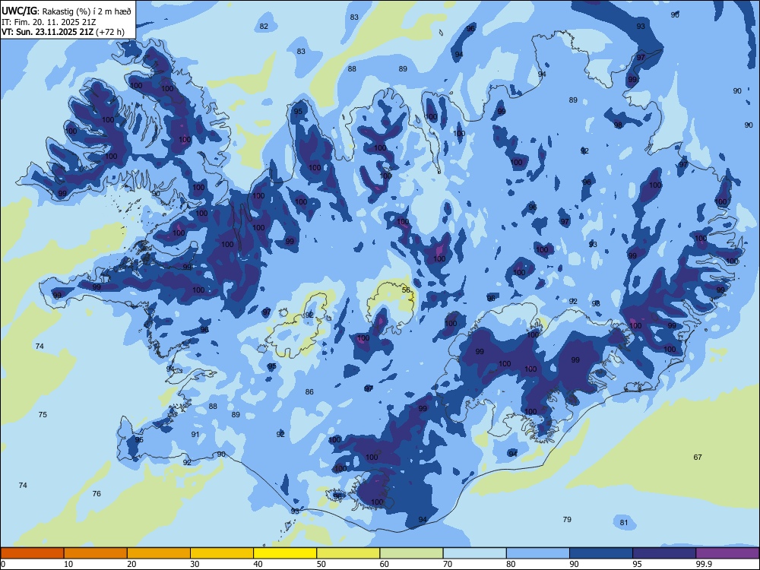This screenshot has height=570, width=760.
Task: Select the 20–30% amber legend swatch
Action: point(159,553)
